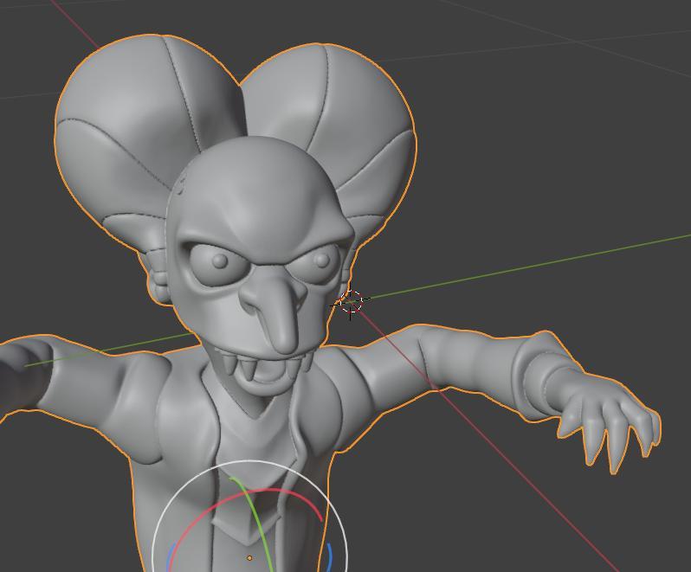
Task: Click the 3D cursor crosshair
Action: (351, 301)
